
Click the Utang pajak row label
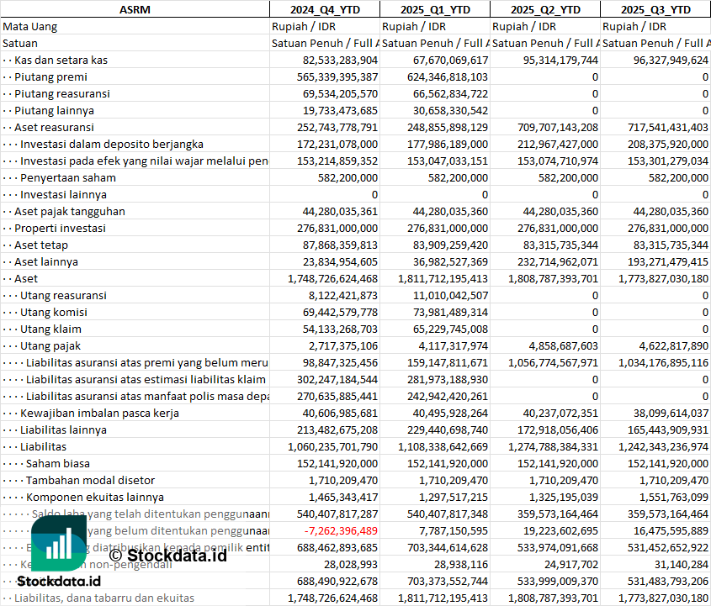[x=50, y=345]
